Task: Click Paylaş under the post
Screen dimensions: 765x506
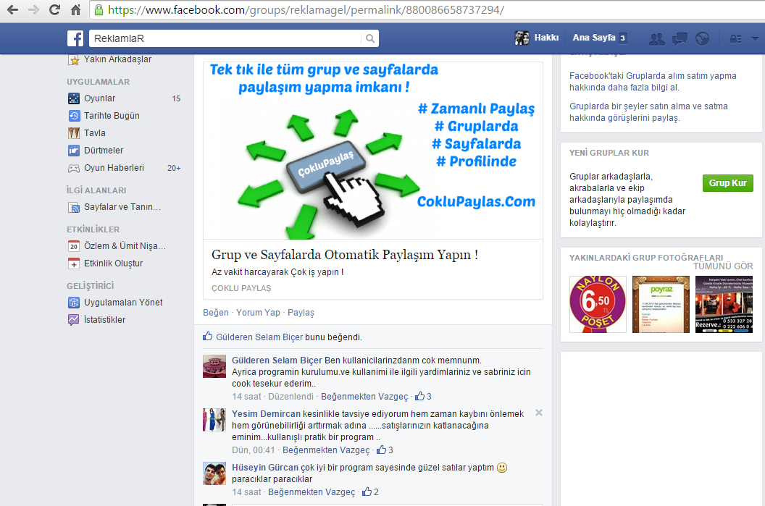Action: point(301,313)
